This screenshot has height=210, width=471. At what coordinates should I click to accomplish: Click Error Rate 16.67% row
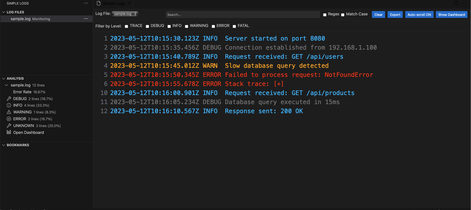tap(46, 92)
